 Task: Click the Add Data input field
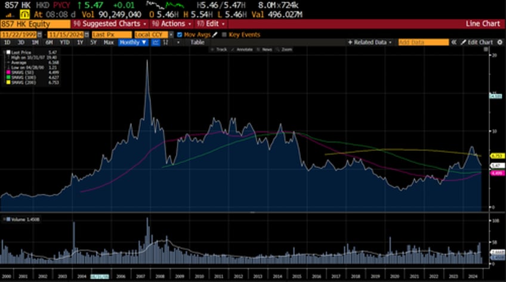click(x=422, y=43)
